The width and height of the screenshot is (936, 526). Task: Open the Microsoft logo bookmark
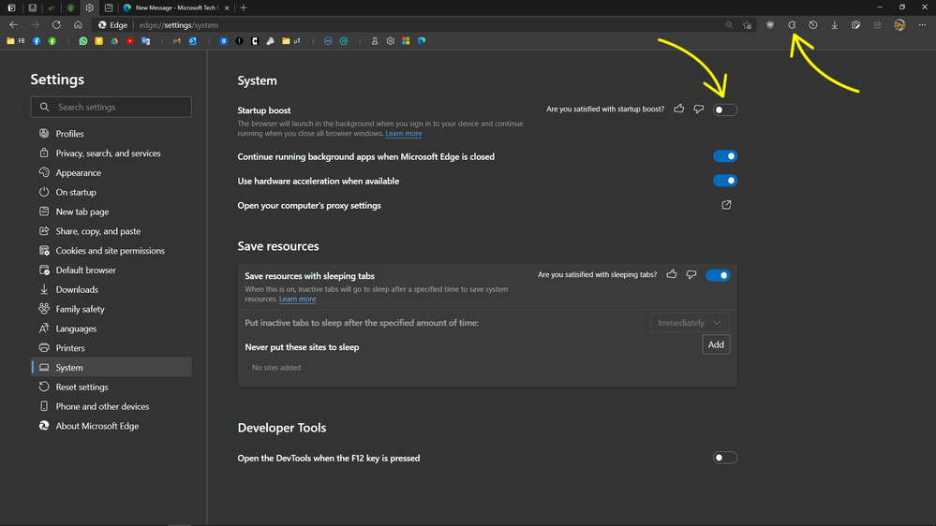tap(406, 41)
